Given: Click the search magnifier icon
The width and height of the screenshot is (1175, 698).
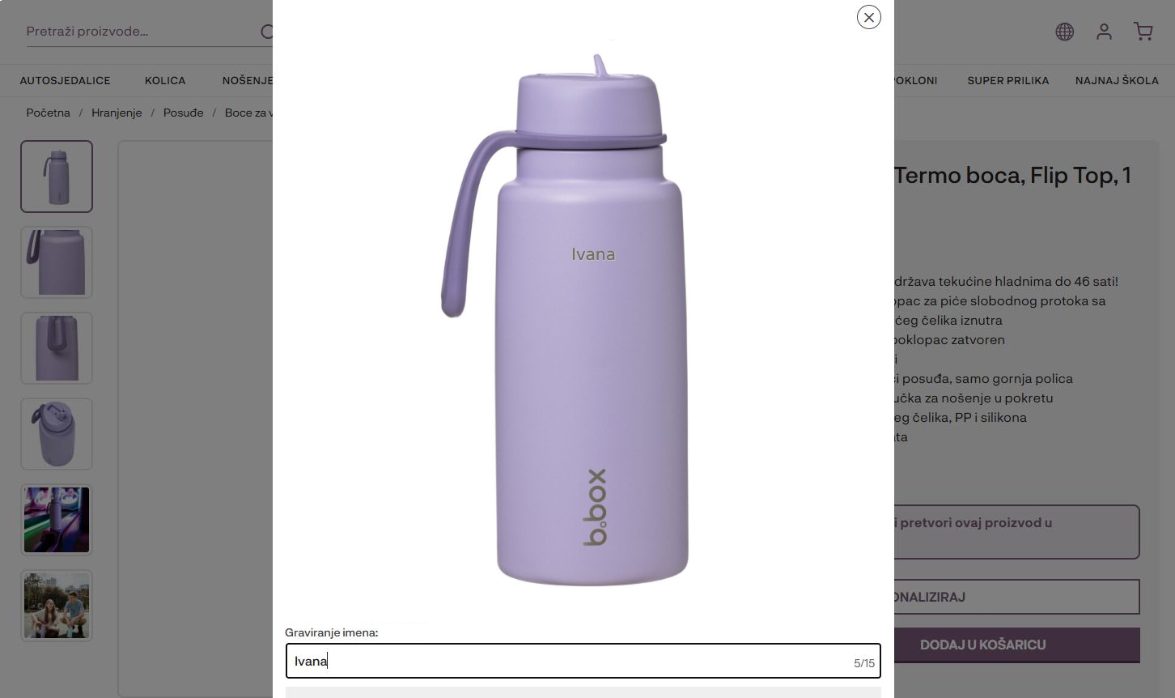Looking at the screenshot, I should [267, 32].
